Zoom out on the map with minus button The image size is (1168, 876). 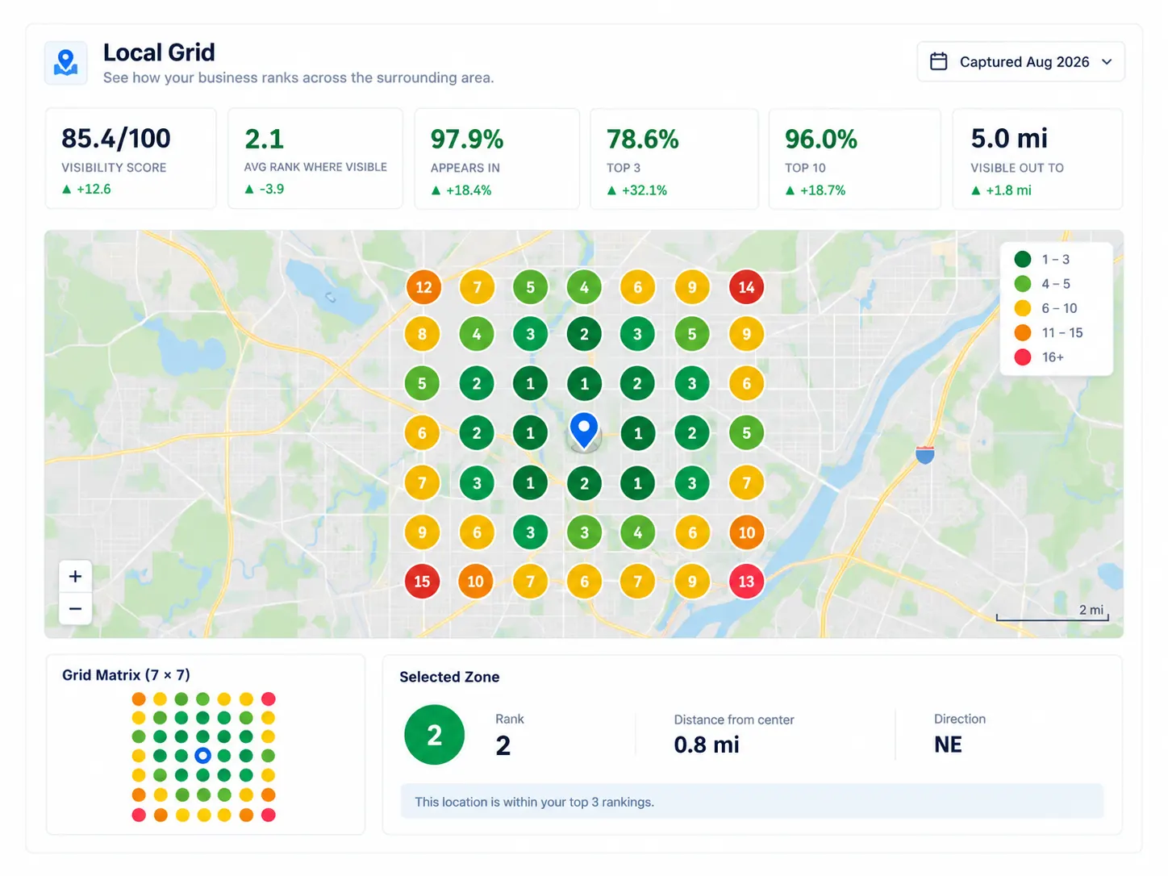[x=75, y=609]
